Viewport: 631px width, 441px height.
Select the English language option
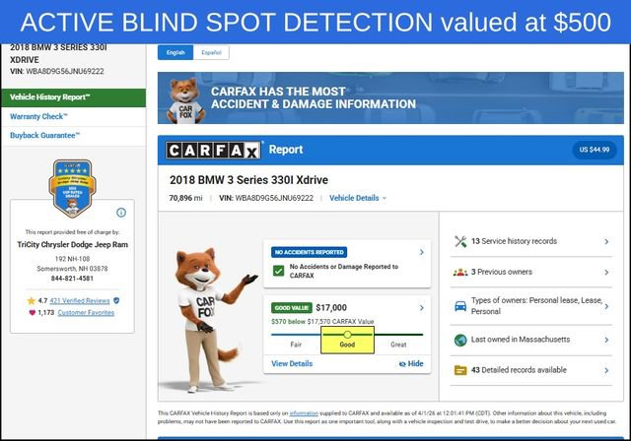pos(175,52)
